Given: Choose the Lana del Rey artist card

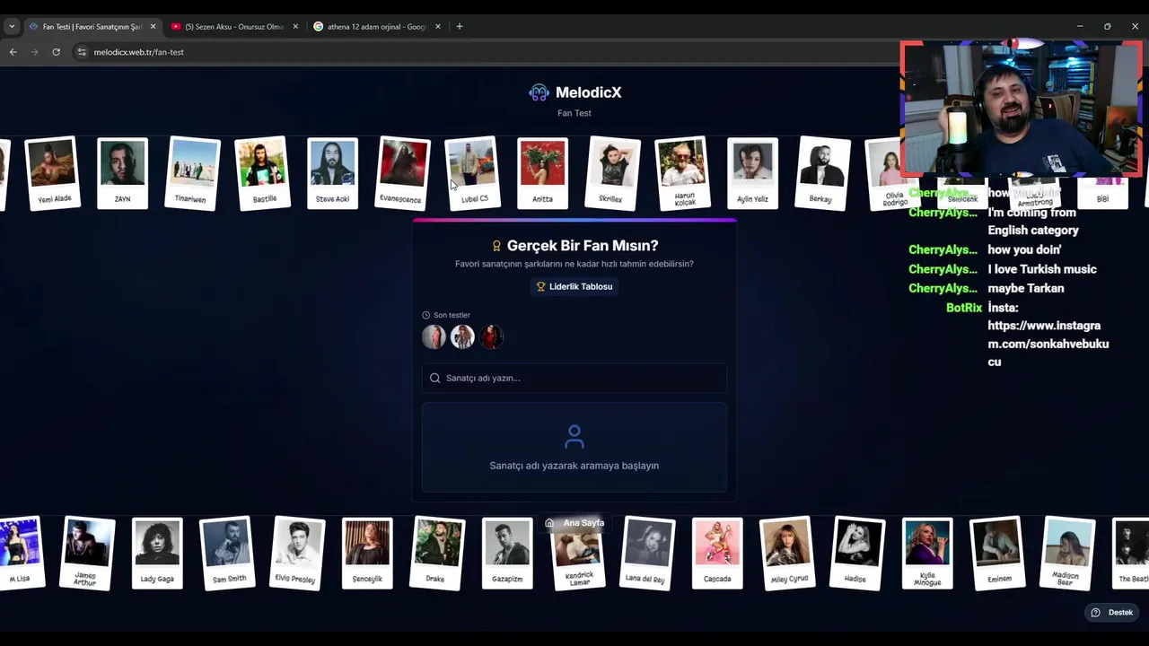Looking at the screenshot, I should [x=647, y=554].
